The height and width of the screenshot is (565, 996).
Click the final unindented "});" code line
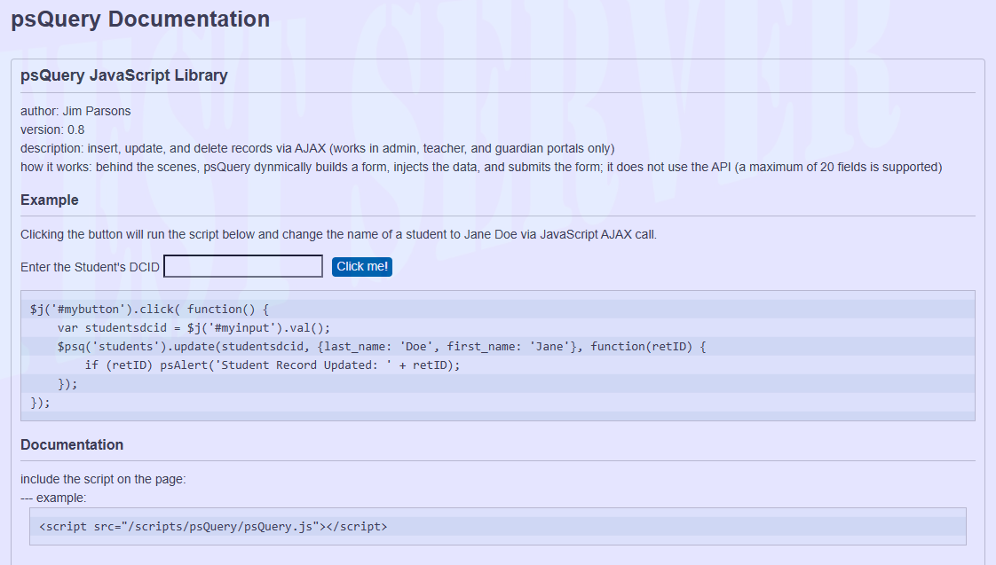[x=41, y=403]
